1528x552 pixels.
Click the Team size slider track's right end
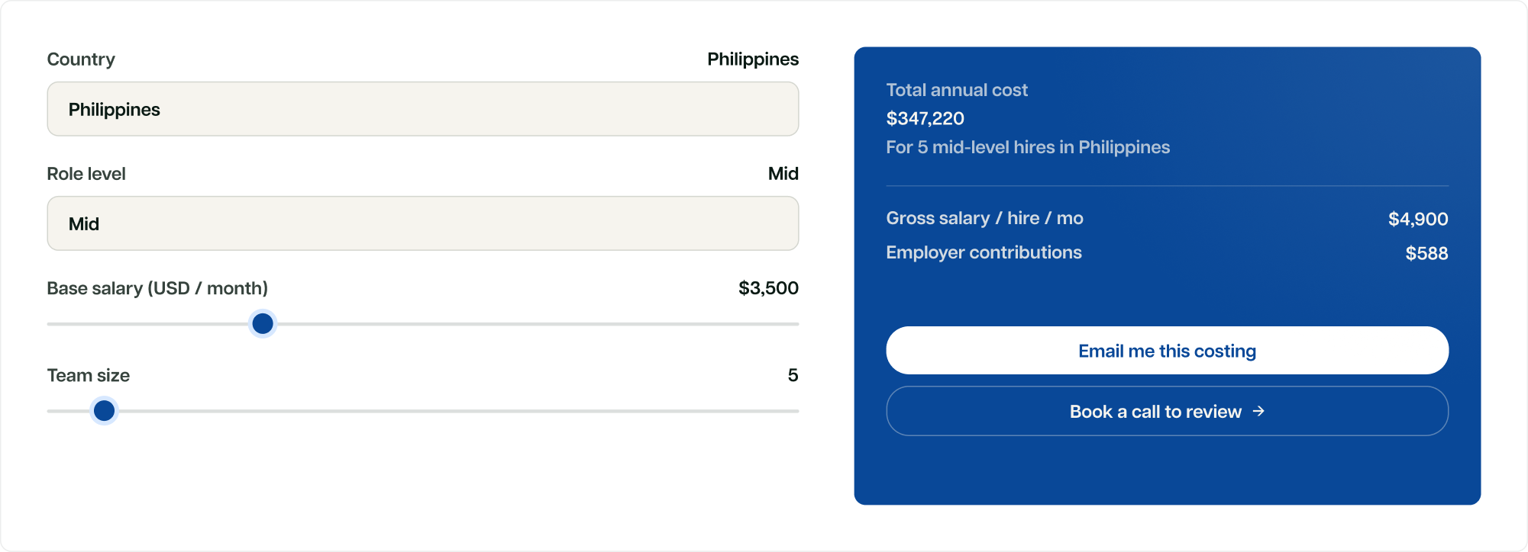coord(794,411)
